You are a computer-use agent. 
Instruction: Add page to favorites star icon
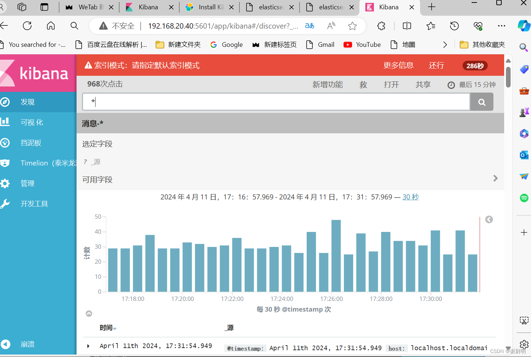click(352, 26)
